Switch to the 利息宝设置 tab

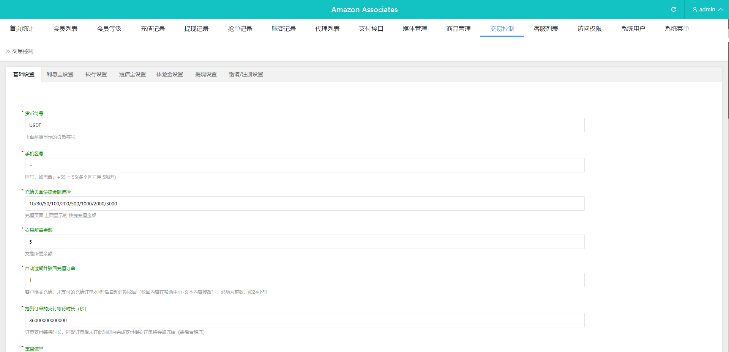click(60, 74)
